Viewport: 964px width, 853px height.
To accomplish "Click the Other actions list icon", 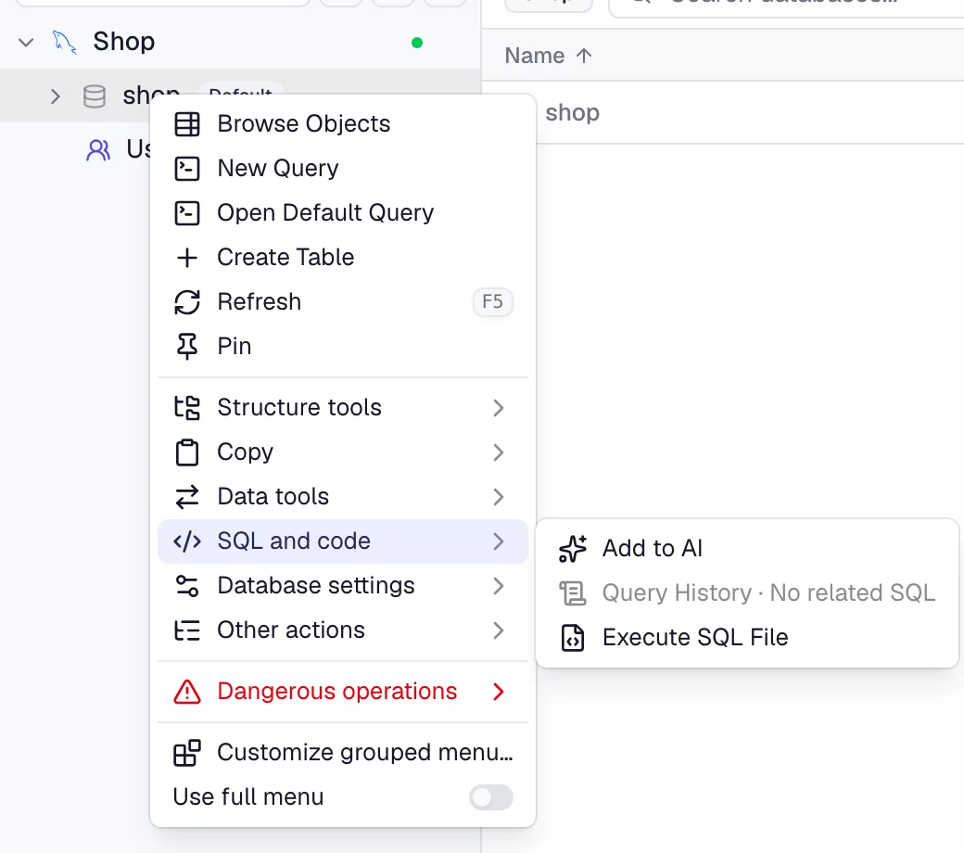I will click(x=187, y=630).
